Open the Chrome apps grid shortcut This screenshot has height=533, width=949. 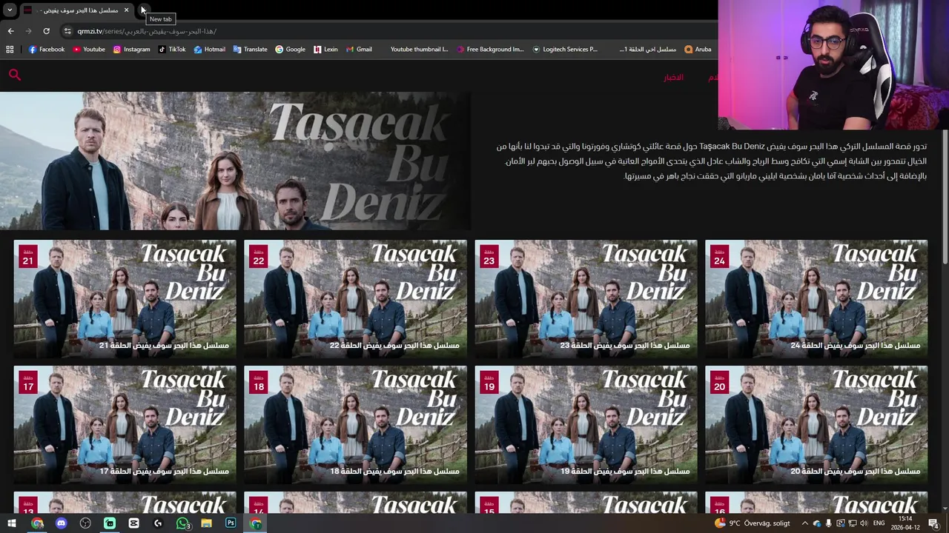pos(10,50)
